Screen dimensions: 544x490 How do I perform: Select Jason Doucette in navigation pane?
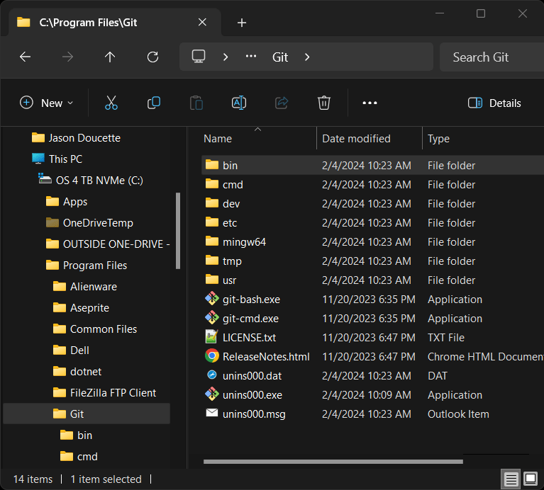[x=84, y=138]
